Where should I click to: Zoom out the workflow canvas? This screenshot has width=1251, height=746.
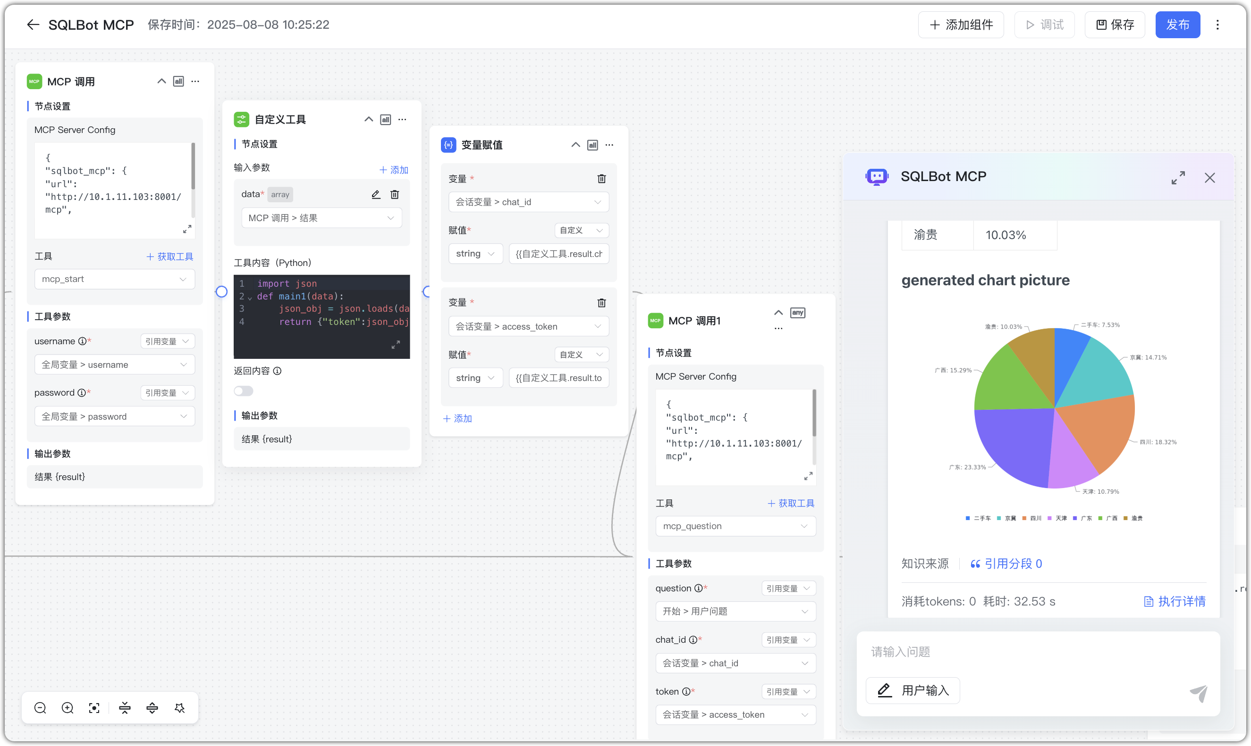[40, 707]
